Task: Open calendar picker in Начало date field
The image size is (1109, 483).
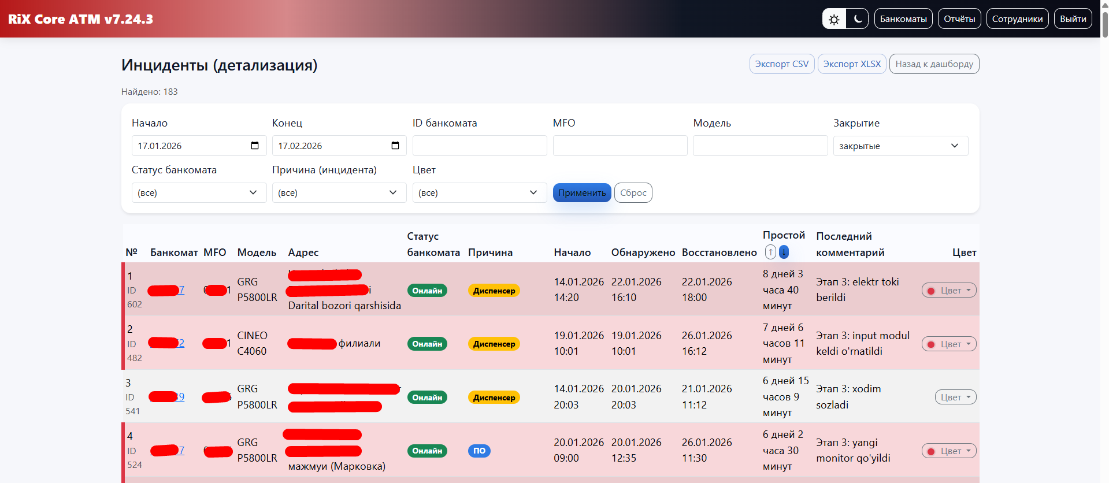Action: click(x=255, y=146)
